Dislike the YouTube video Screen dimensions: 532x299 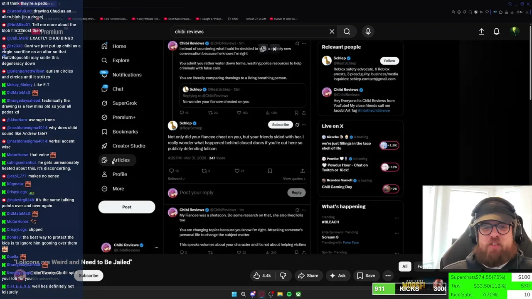click(283, 275)
